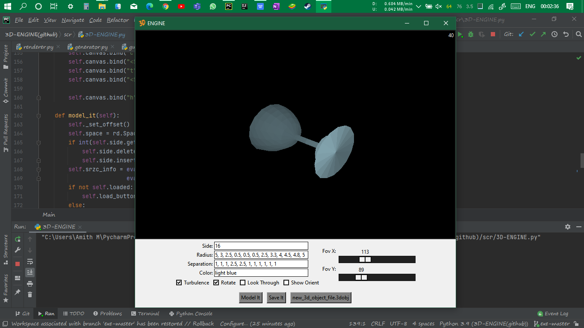The width and height of the screenshot is (584, 328).
Task: Click the Git update project blue arrow
Action: click(521, 34)
